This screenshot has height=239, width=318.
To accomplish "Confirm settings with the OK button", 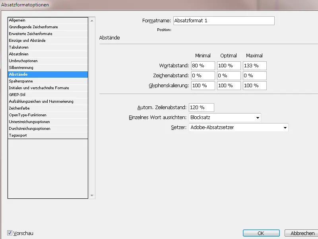I will pos(261,233).
